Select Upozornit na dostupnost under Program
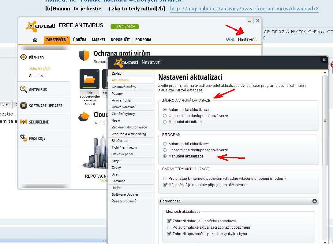This screenshot has width=333, height=244. [165, 150]
